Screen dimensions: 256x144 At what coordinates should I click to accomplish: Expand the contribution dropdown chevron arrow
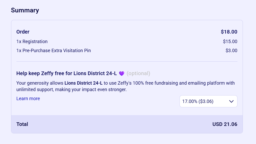231,101
